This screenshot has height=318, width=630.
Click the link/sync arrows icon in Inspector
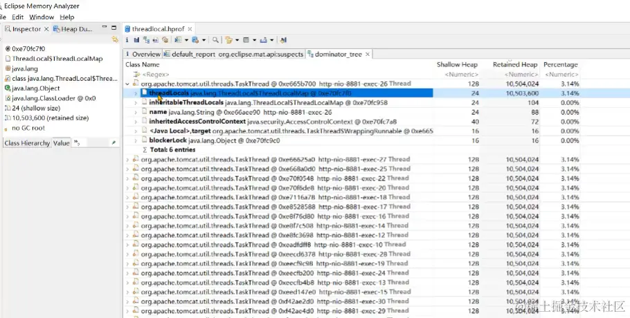point(115,39)
